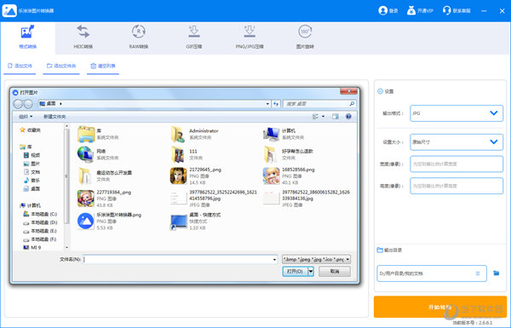Select 图片 pictures library in sidebar
Screen dimensions: 511x328
pyautogui.click(x=32, y=164)
